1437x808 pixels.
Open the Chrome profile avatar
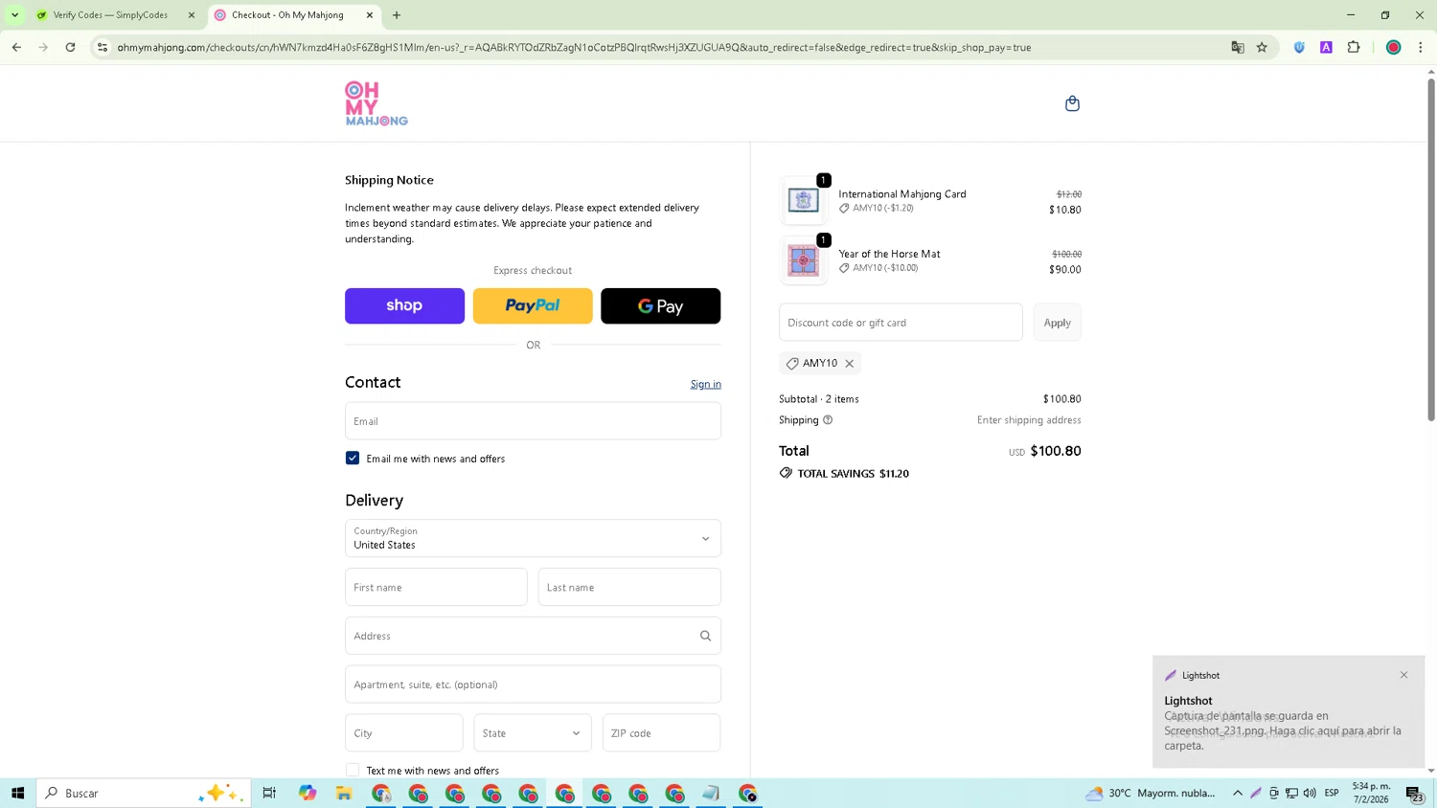tap(1393, 47)
